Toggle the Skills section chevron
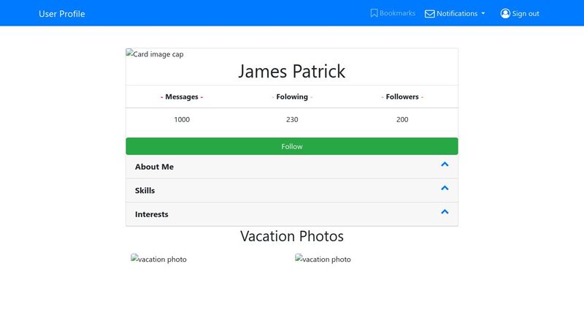The image size is (584, 329). [445, 188]
